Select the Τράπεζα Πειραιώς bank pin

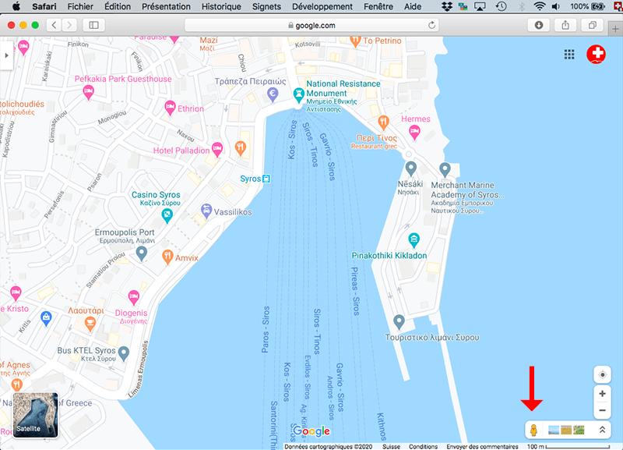(273, 94)
